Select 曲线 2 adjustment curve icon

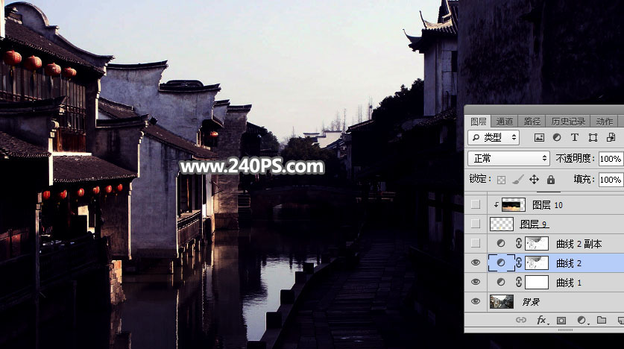[x=501, y=262]
